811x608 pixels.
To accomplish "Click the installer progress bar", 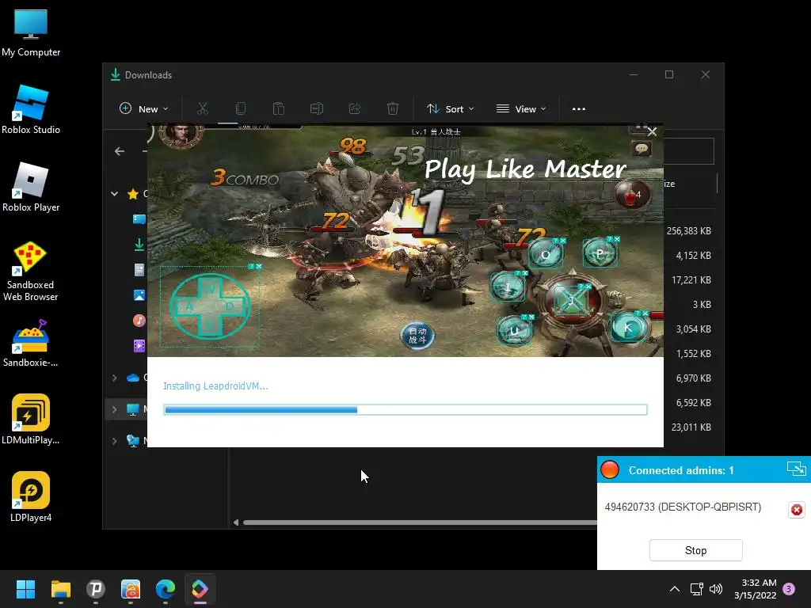I will pyautogui.click(x=405, y=409).
